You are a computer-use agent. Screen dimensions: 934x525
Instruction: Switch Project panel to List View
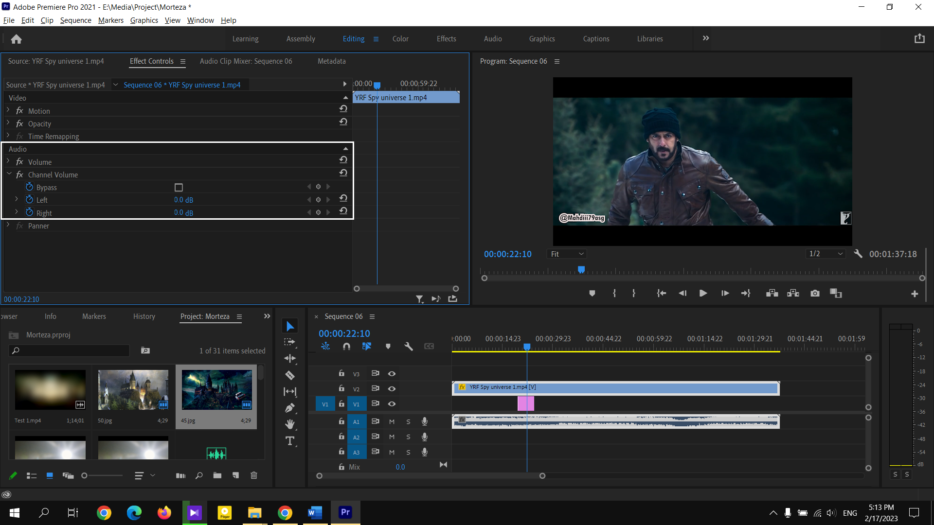(x=32, y=475)
